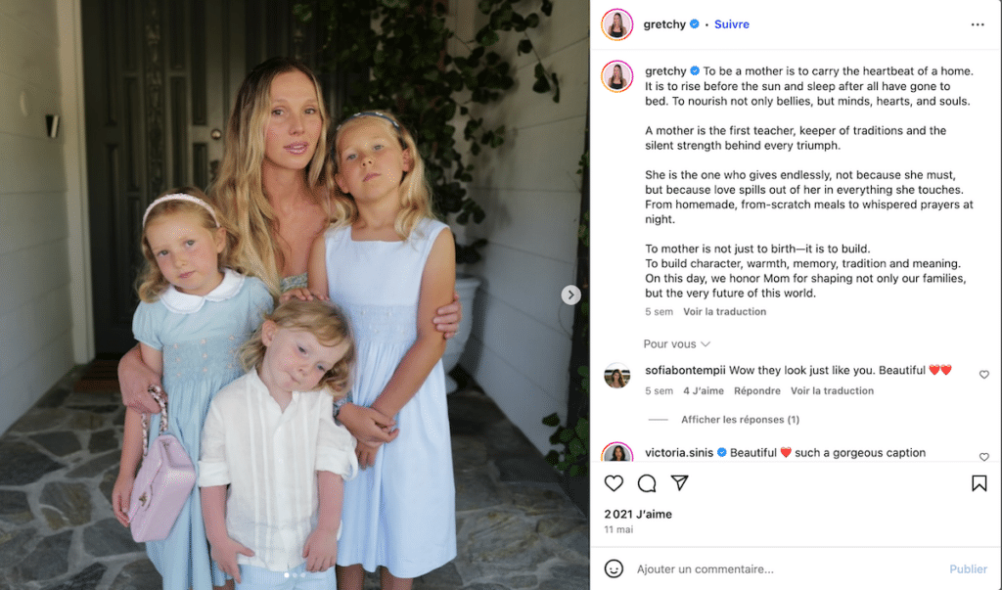Reply to sofiabontempii's comment via Répondre
The width and height of the screenshot is (1002, 590).
[x=756, y=390]
